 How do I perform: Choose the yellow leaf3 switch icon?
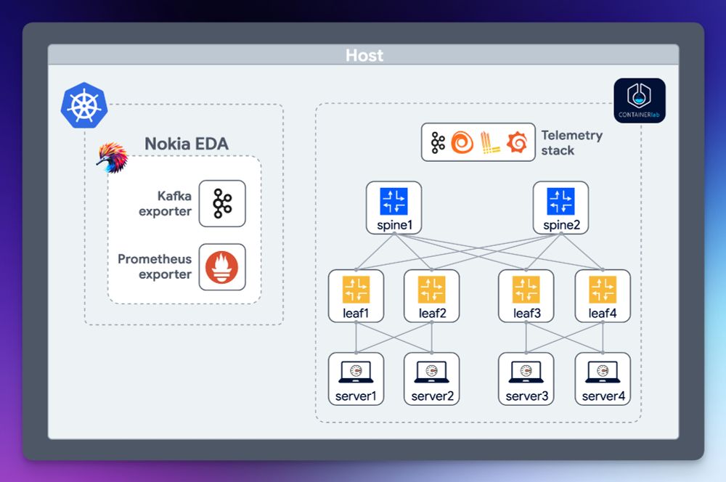[x=526, y=290]
